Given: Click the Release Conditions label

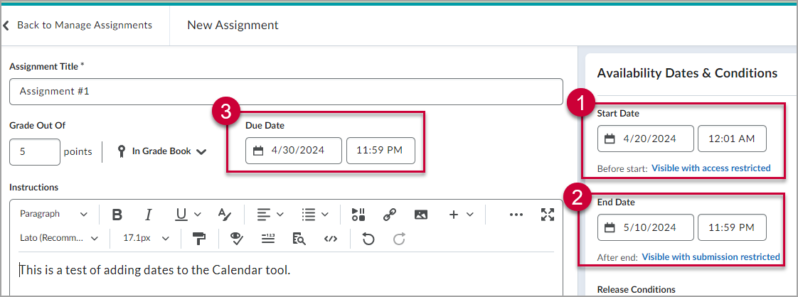Looking at the screenshot, I should [636, 290].
